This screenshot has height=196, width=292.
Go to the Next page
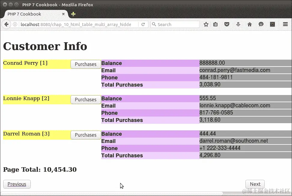point(255,184)
